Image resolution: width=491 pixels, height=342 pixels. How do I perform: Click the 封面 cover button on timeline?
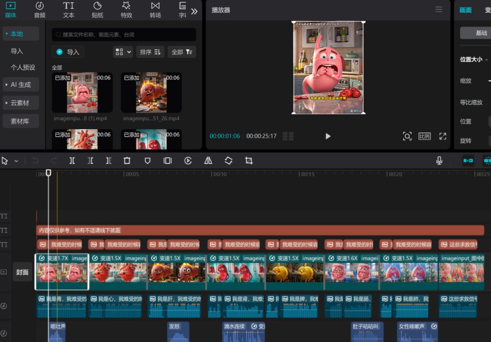[22, 272]
